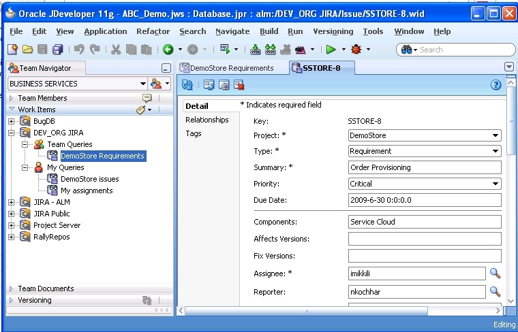Click the editor scroll down arrow
This screenshot has height=332, width=518.
click(511, 301)
